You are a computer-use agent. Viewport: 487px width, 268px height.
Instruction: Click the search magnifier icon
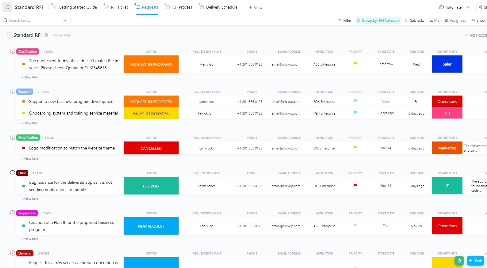click(5, 20)
